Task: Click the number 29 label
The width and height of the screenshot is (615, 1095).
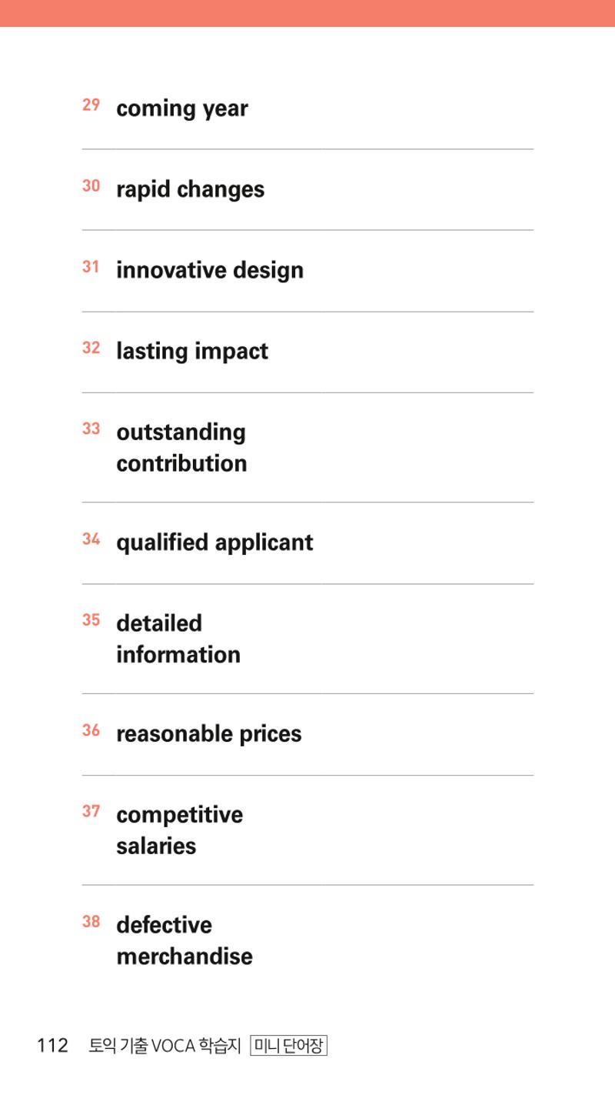Action: pos(91,105)
